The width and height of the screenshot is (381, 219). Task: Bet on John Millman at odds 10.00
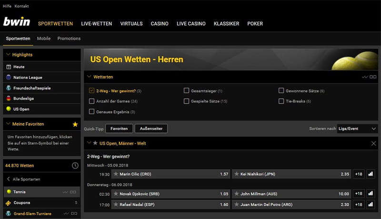(291, 194)
